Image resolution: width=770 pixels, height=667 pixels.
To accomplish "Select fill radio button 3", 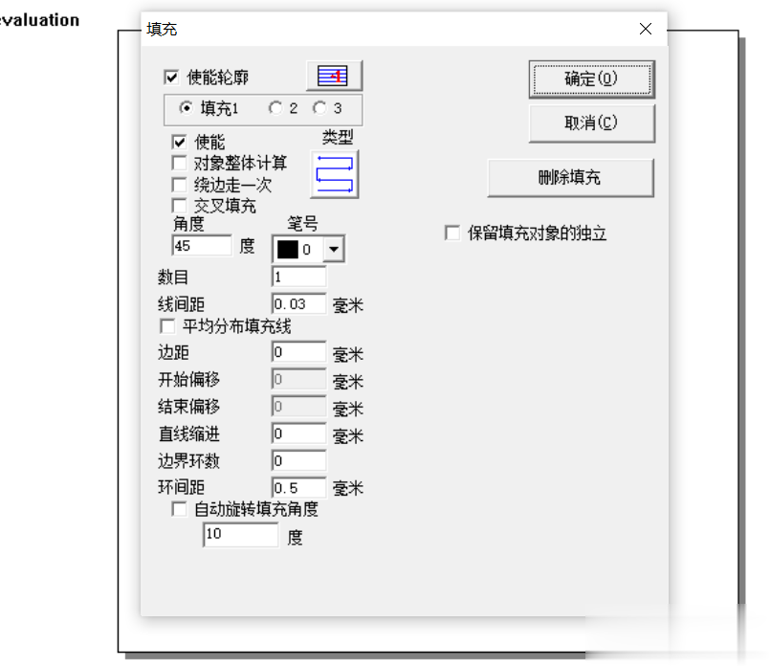I will point(319,107).
